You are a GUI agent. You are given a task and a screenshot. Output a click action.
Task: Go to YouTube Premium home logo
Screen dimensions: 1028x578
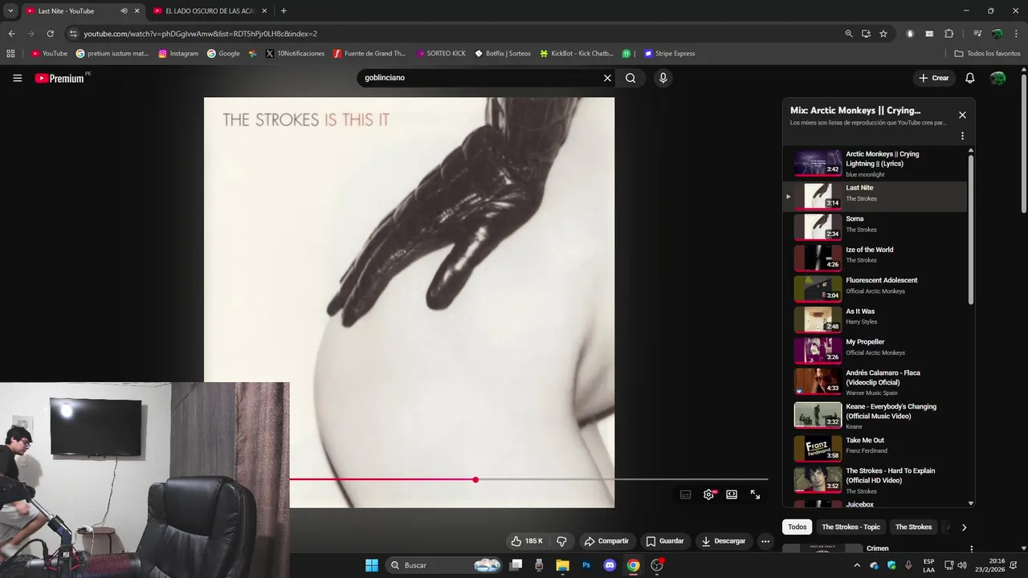[61, 78]
